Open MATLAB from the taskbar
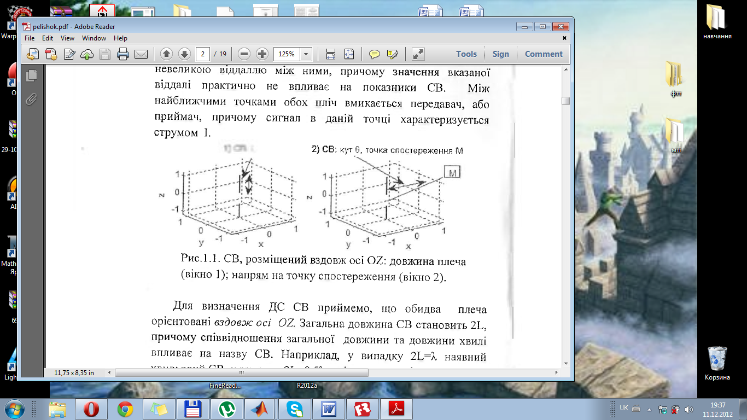This screenshot has width=747, height=420. click(260, 409)
